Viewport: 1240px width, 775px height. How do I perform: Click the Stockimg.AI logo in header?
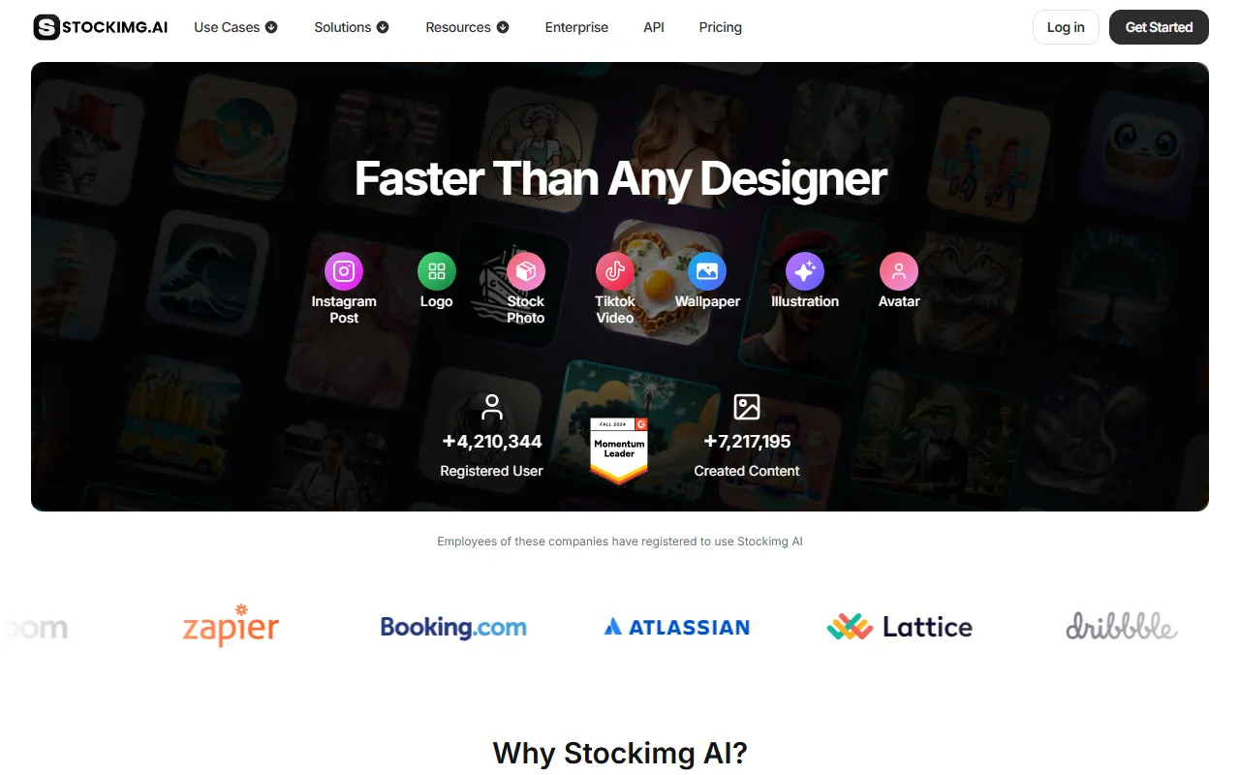click(101, 27)
